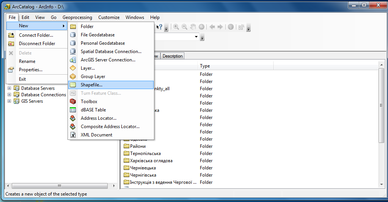Select the Identify info tool
The width and height of the screenshot is (388, 202).
click(231, 27)
